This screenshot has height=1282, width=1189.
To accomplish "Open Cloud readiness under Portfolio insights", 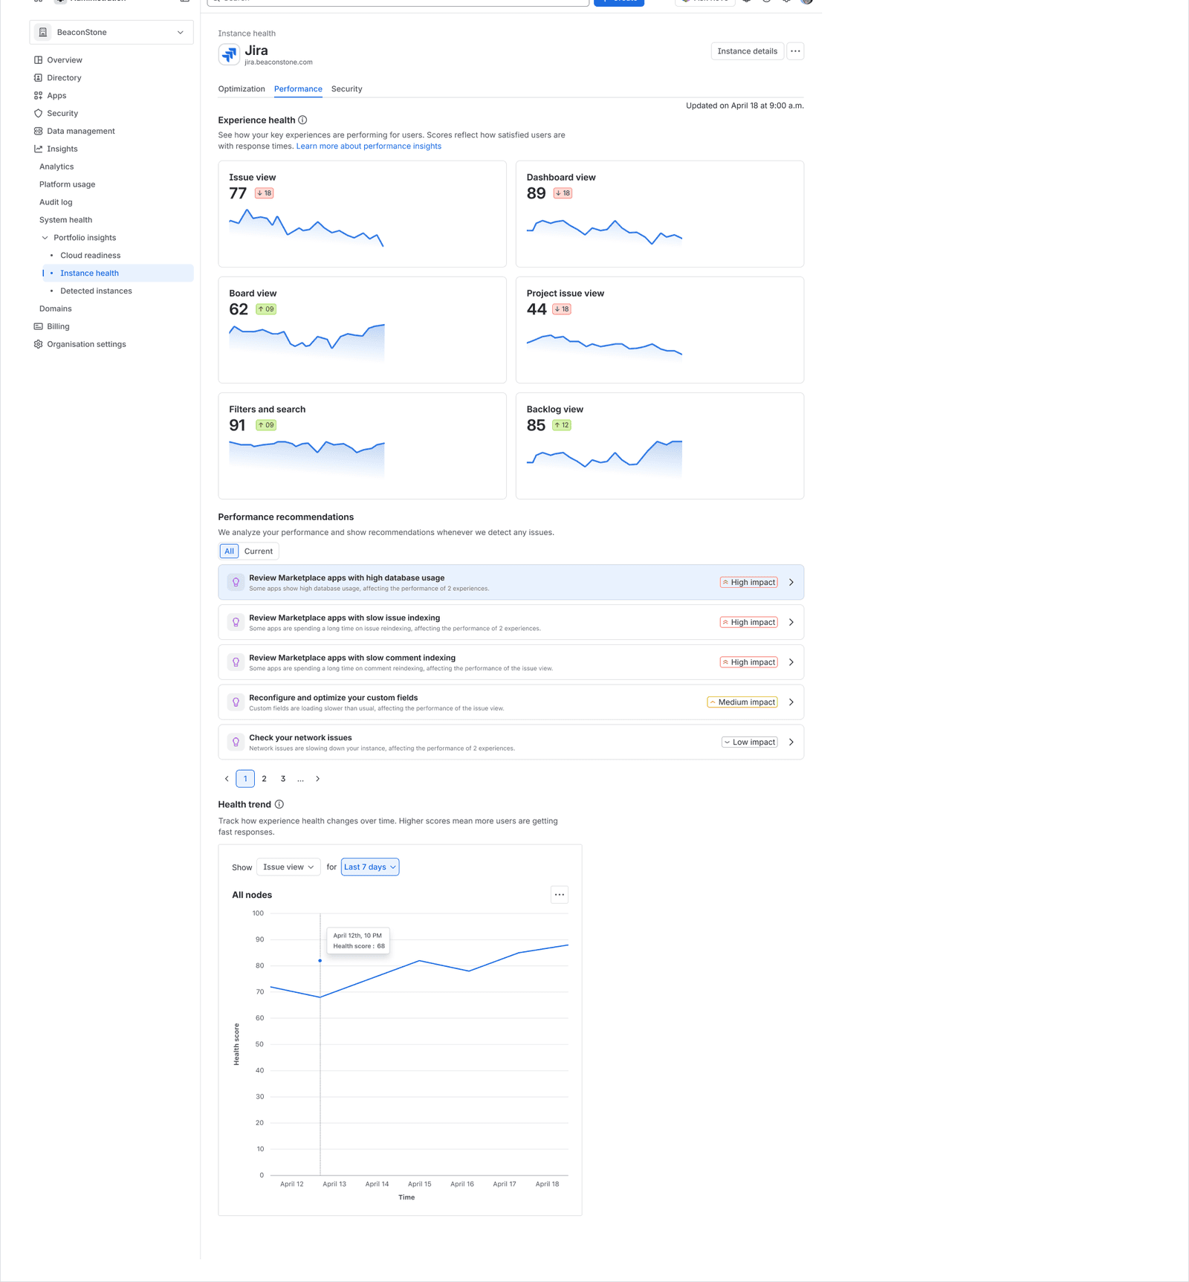I will pyautogui.click(x=90, y=256).
